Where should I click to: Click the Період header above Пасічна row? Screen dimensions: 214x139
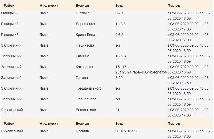pyautogui.click(x=173, y=124)
